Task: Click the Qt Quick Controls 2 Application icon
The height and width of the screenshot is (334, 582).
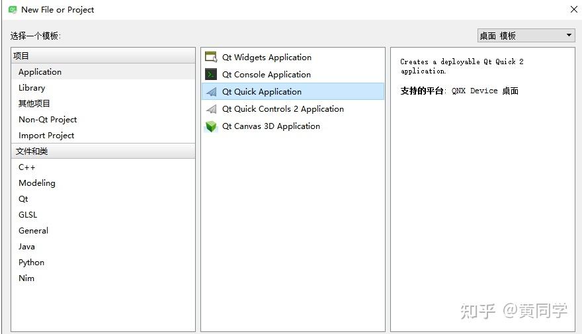Action: click(x=211, y=108)
